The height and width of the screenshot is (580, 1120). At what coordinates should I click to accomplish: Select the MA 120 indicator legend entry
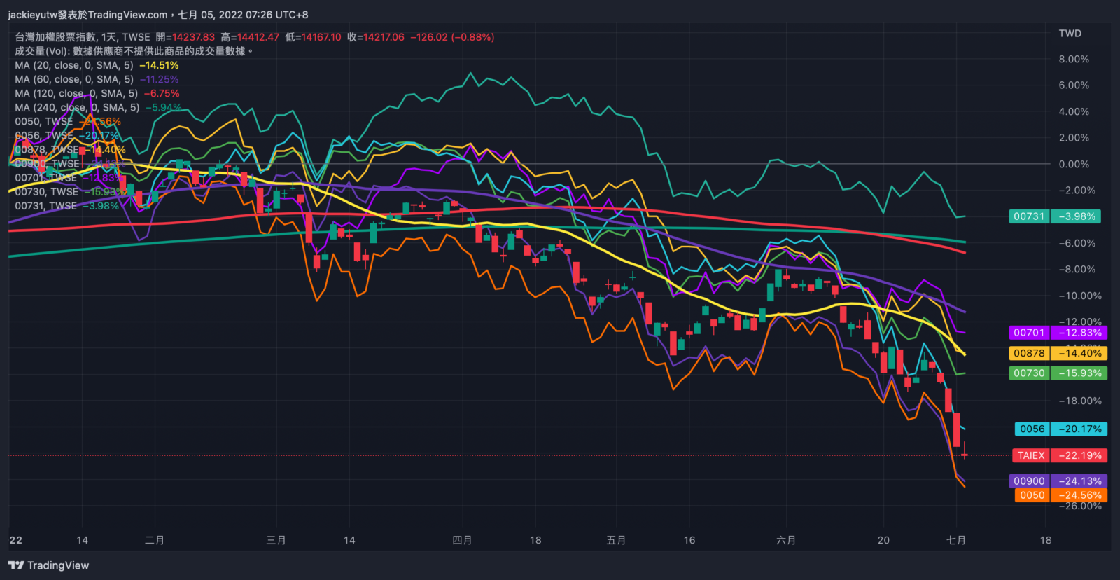tap(76, 93)
